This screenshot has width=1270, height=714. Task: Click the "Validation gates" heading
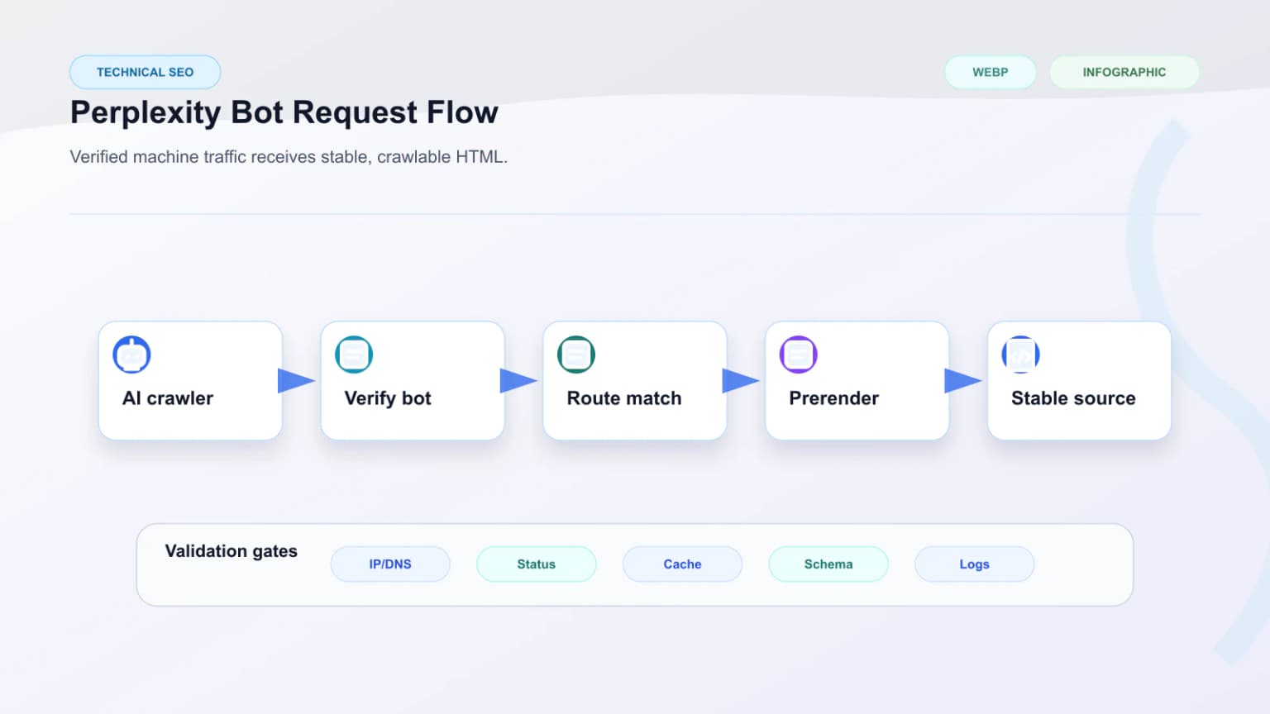(232, 551)
